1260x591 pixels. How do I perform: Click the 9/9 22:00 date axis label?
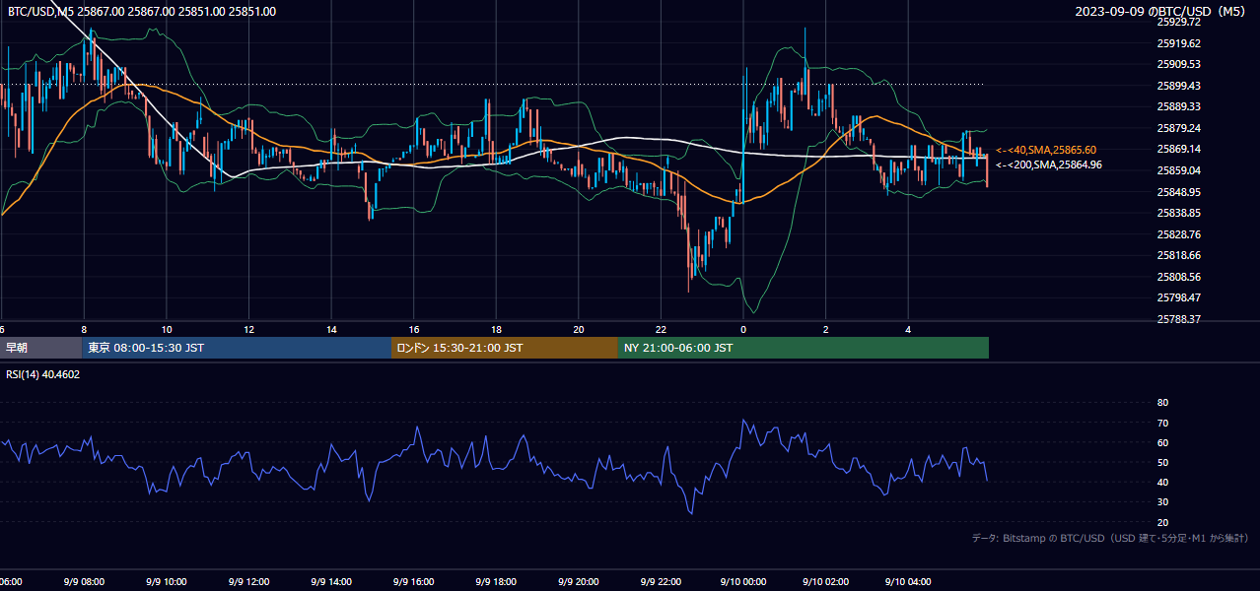[x=662, y=582]
